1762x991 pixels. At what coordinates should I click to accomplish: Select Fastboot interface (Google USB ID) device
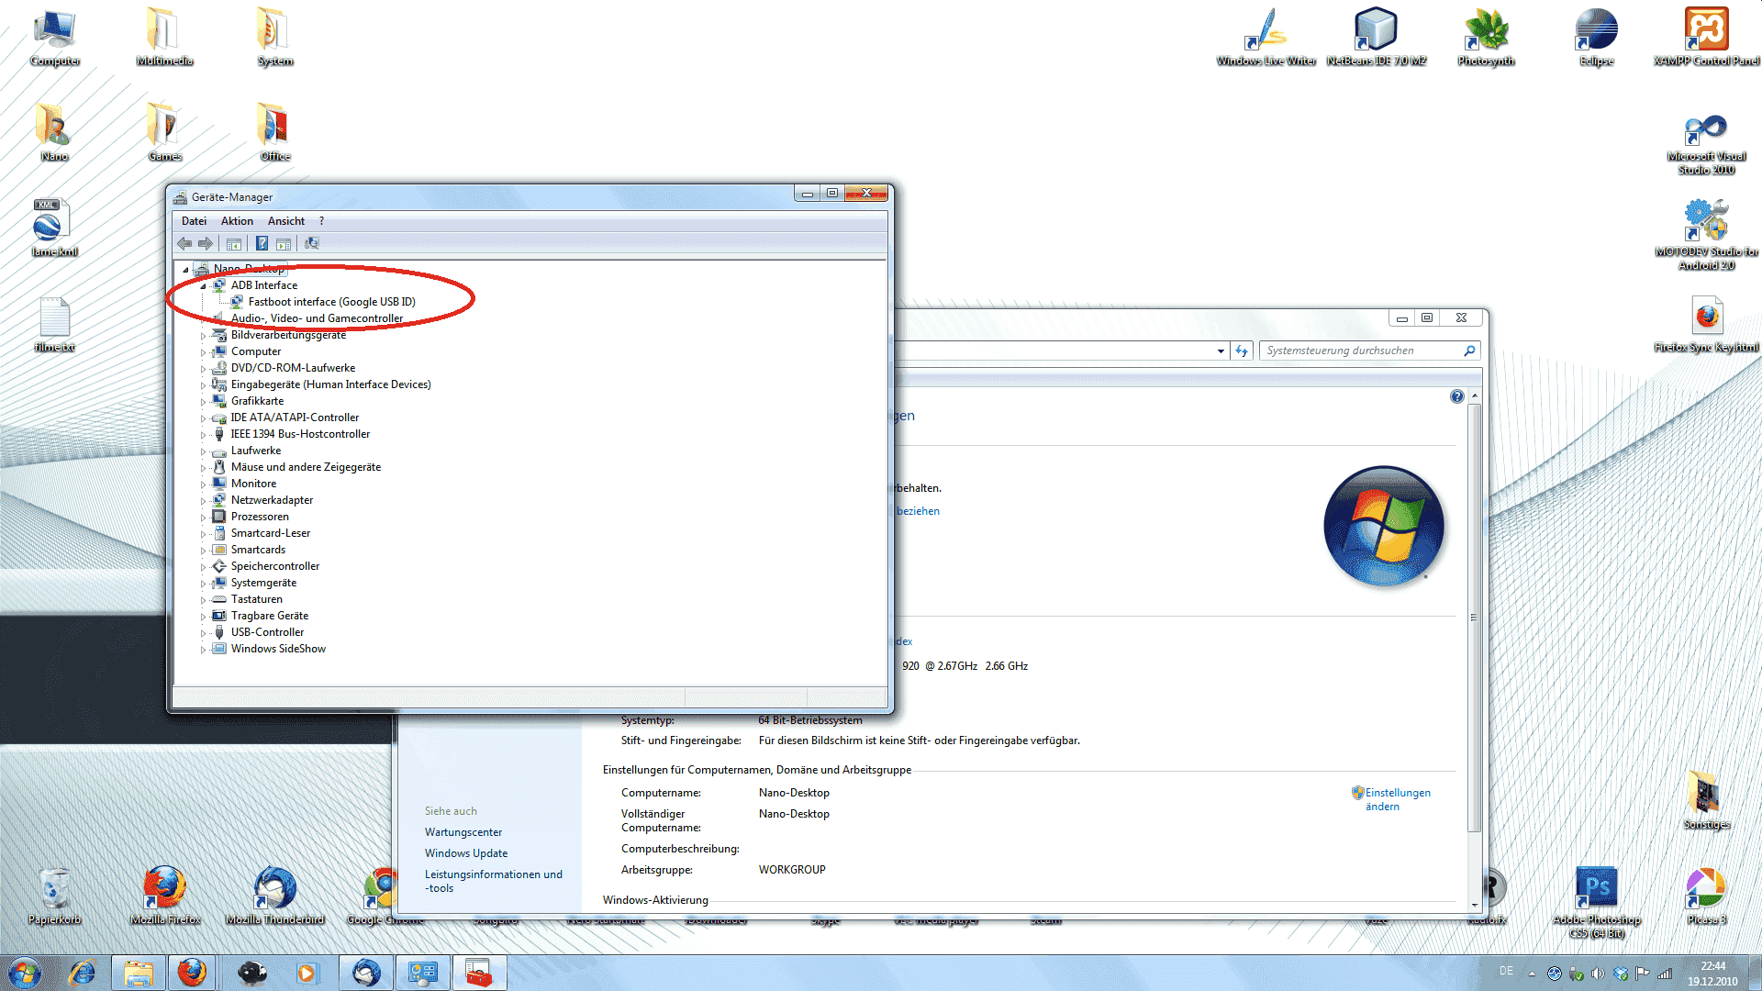[x=331, y=302]
